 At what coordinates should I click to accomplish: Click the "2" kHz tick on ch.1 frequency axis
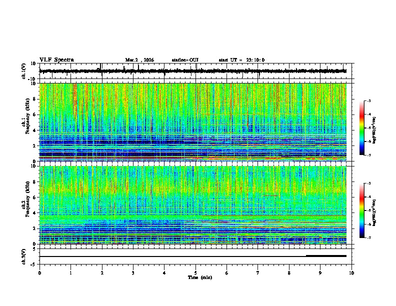click(x=34, y=145)
